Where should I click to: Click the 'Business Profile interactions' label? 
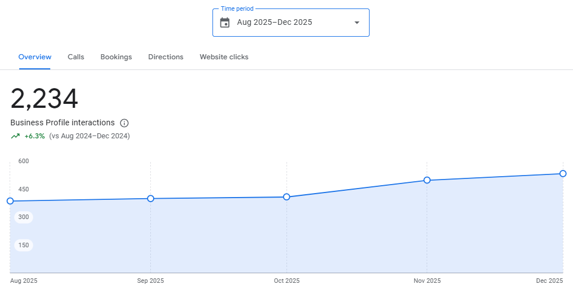tap(63, 123)
